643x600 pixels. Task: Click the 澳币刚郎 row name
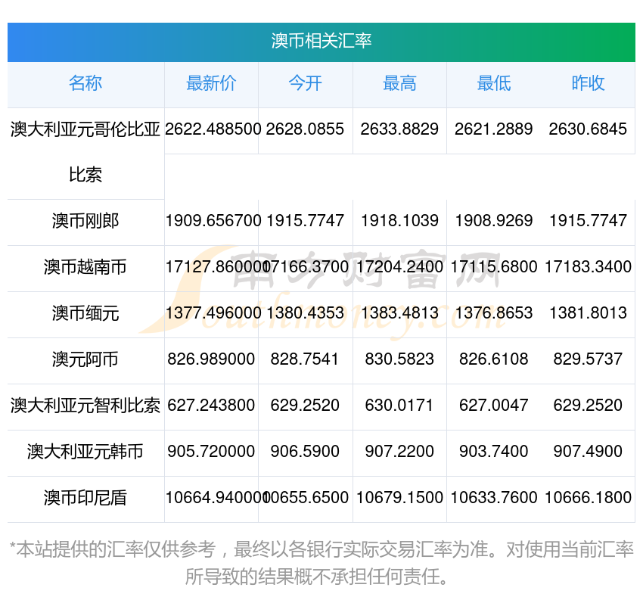coord(85,221)
